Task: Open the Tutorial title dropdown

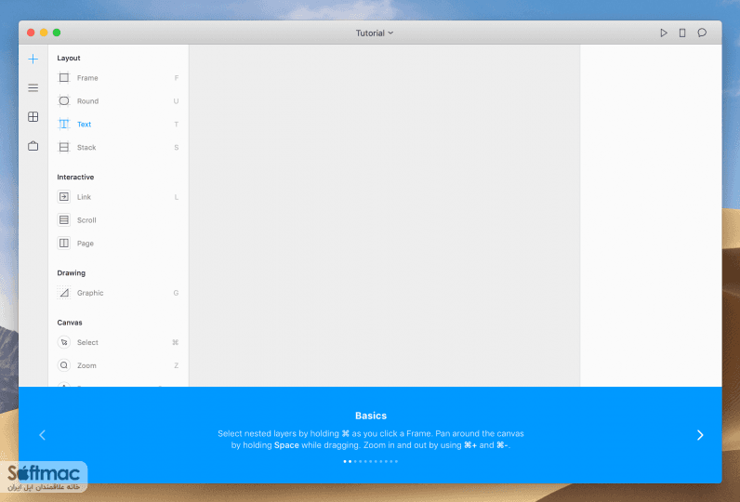Action: (375, 33)
